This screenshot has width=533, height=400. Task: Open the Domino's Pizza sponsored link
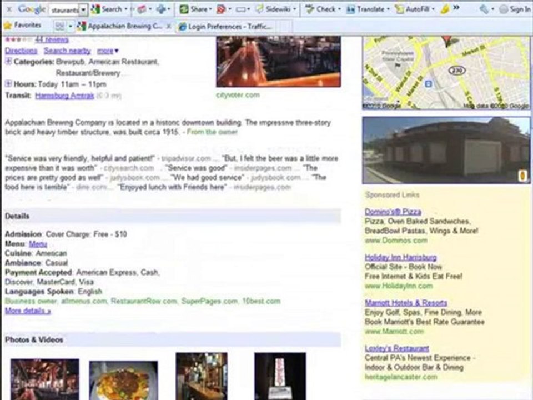393,212
